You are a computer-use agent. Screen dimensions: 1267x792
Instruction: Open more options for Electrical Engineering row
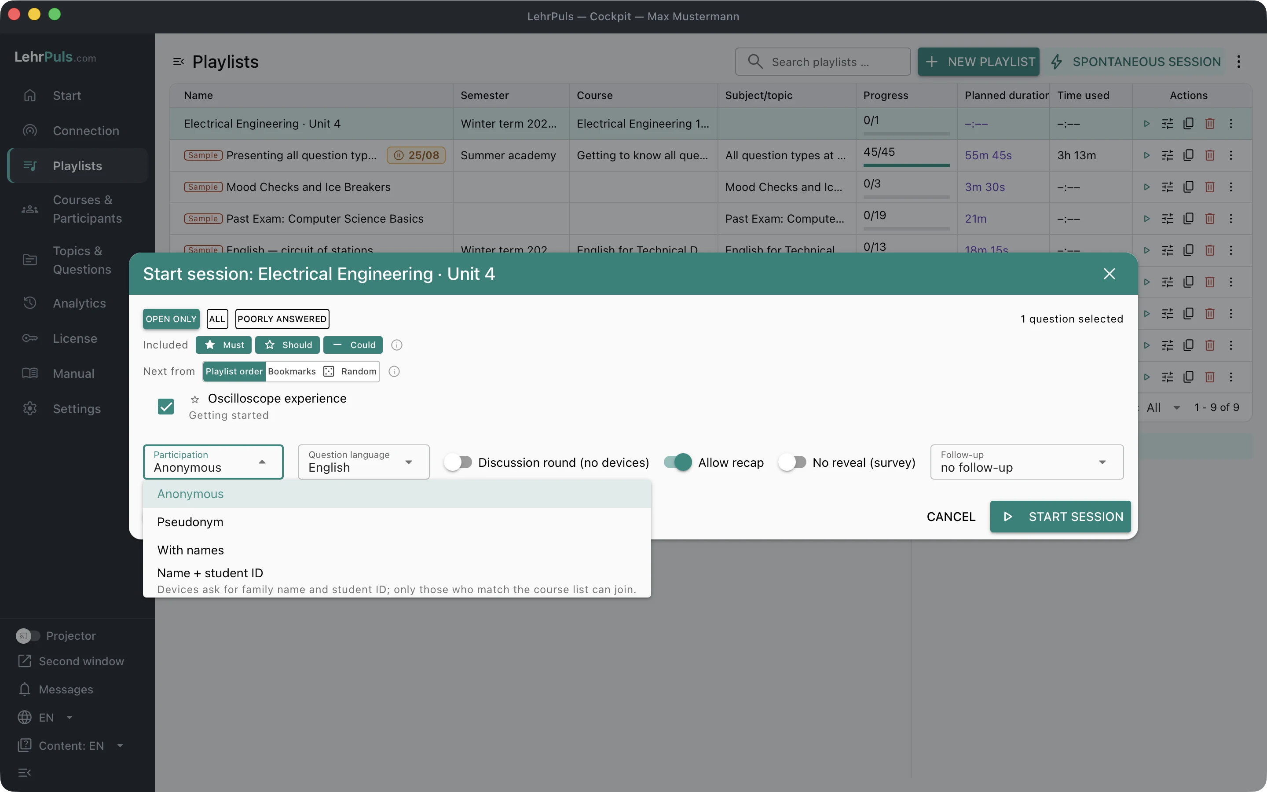pyautogui.click(x=1231, y=124)
